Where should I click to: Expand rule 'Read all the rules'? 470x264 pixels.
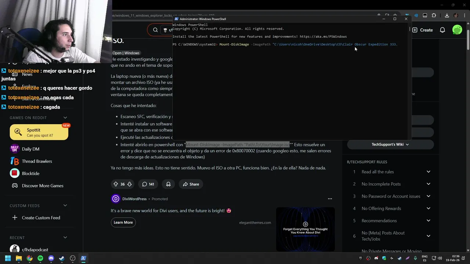(x=428, y=172)
